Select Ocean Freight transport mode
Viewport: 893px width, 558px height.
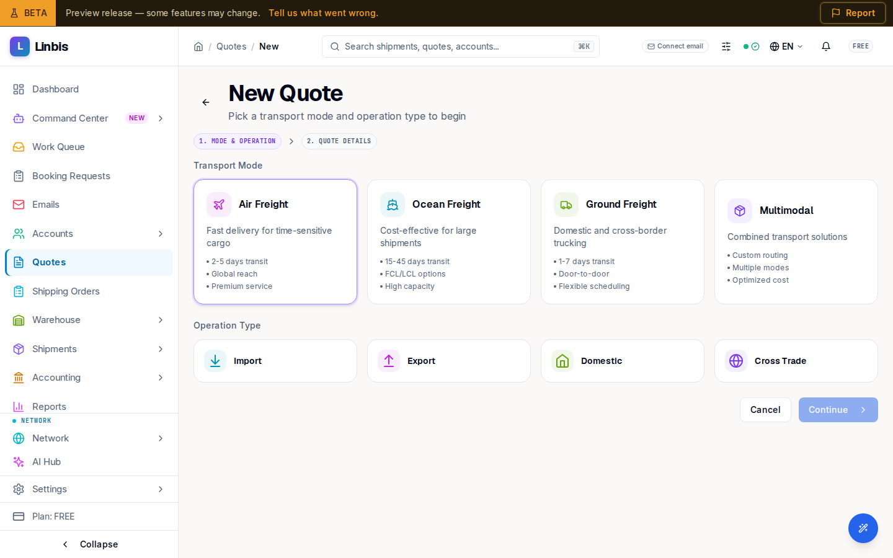click(449, 242)
